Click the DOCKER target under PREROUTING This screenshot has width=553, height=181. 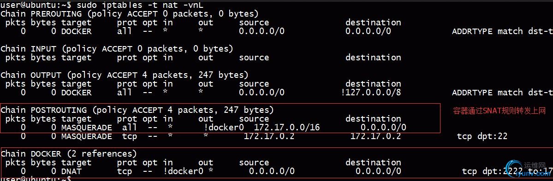(76, 31)
